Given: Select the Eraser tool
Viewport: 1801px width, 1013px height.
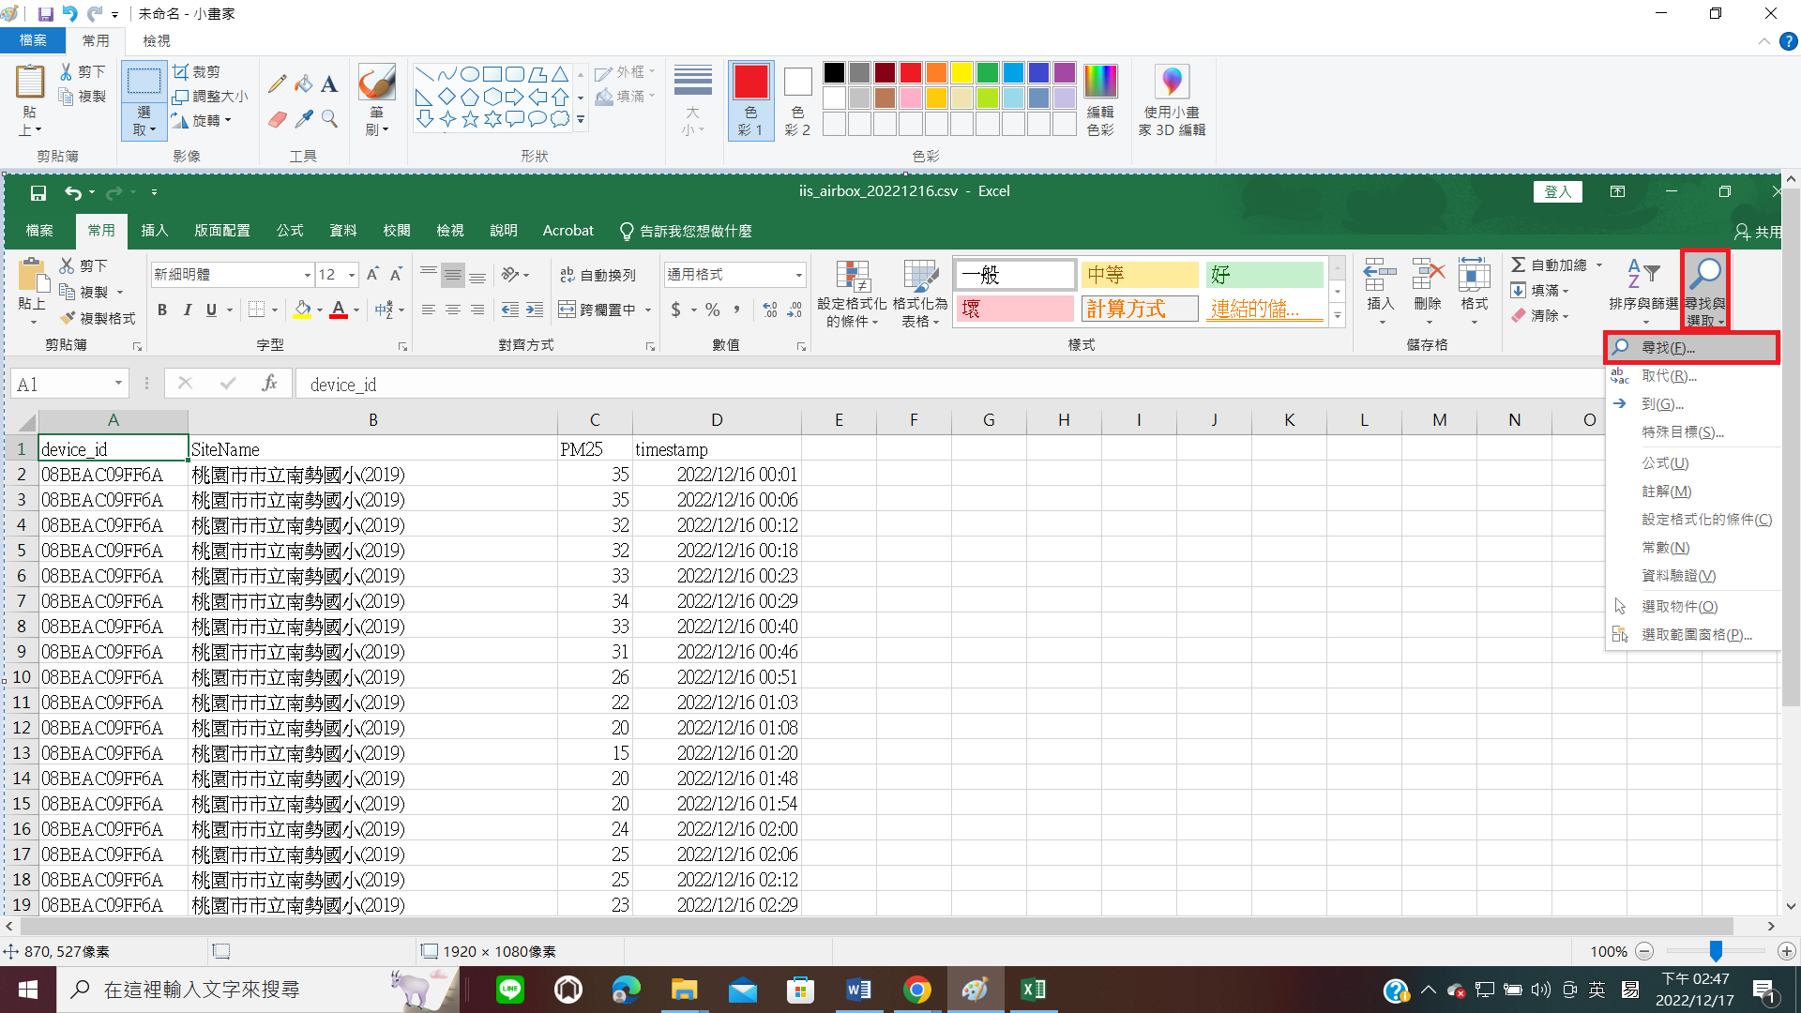Looking at the screenshot, I should (x=277, y=119).
